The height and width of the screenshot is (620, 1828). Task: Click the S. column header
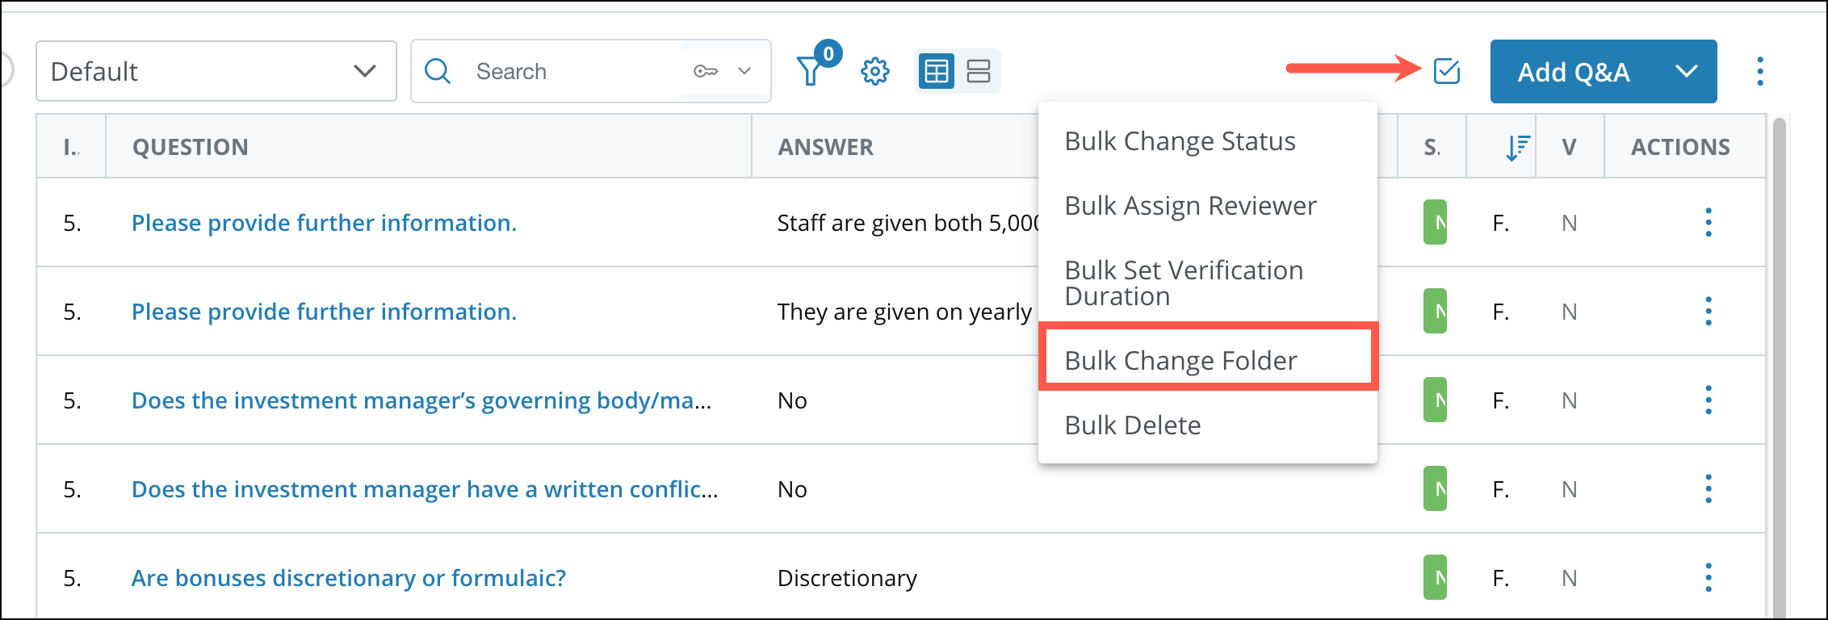point(1432,147)
